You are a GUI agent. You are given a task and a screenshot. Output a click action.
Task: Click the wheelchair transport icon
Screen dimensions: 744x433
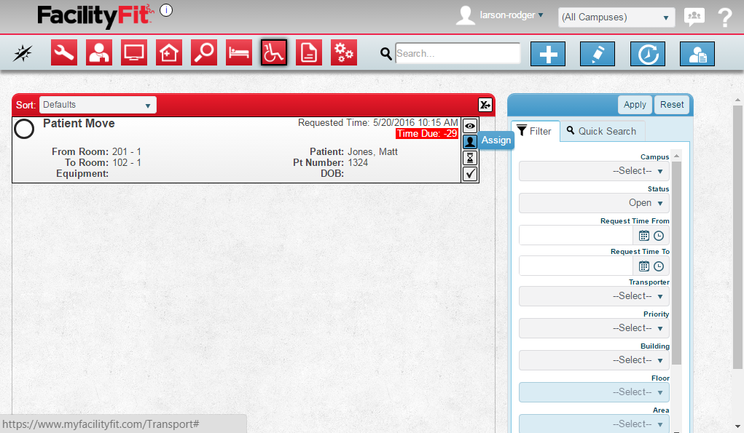pos(274,53)
